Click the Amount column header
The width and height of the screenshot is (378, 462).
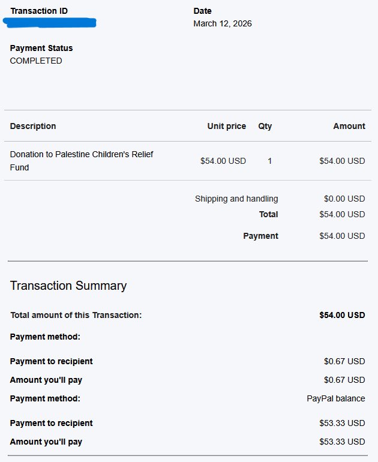tap(349, 126)
